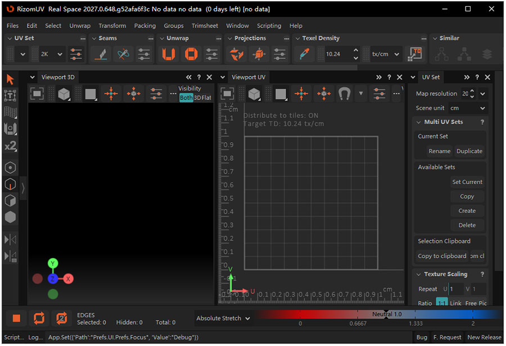506x346 pixels.
Task: Click the frame-all icon in Viewport 3D
Action: click(37, 94)
